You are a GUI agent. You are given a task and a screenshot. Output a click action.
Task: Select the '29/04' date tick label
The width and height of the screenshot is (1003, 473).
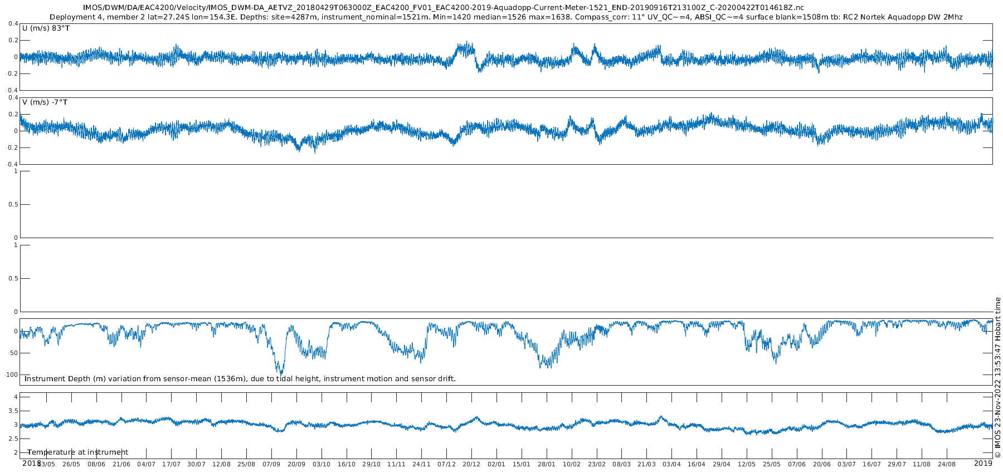[x=722, y=464]
